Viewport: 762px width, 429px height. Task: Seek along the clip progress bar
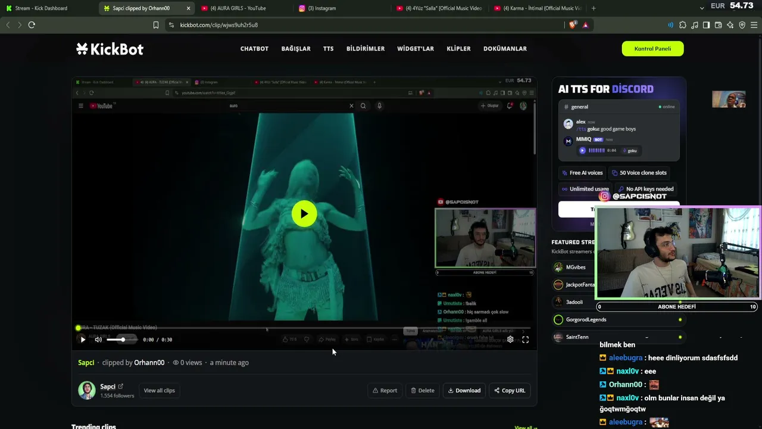coord(304,328)
